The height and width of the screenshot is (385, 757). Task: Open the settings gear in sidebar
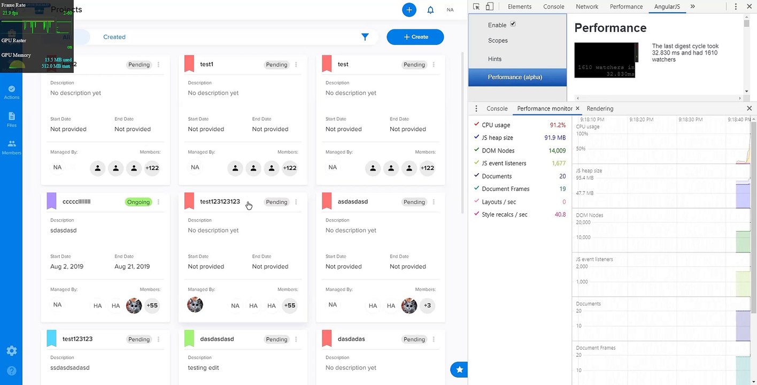coord(11,351)
